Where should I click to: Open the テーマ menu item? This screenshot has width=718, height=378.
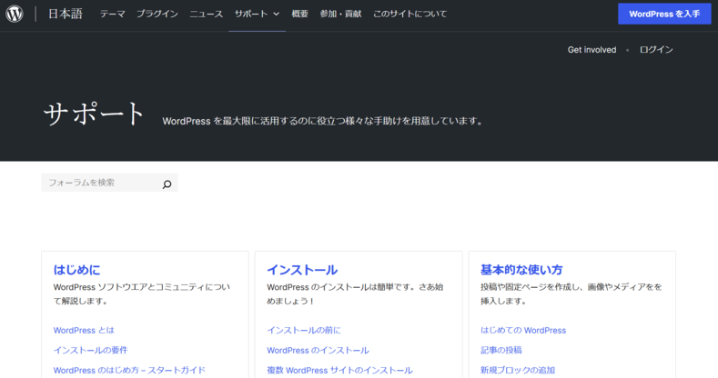(113, 15)
